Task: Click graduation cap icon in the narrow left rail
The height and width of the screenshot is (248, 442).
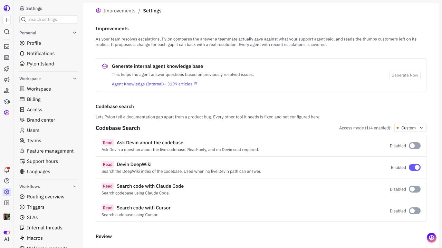Action: click(7, 102)
